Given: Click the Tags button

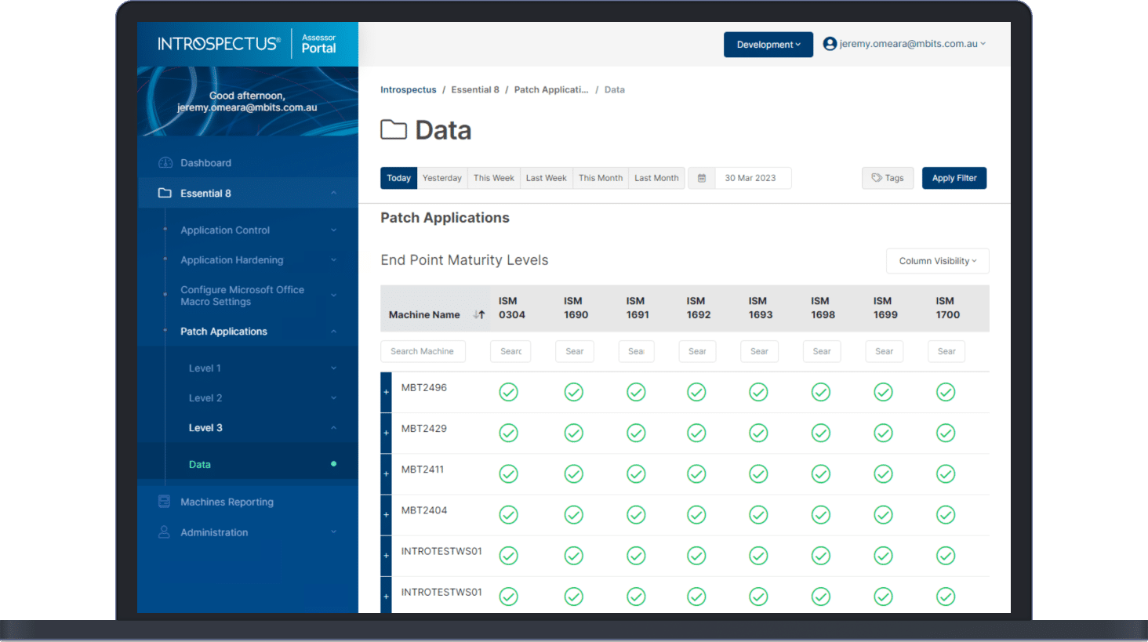Looking at the screenshot, I should (x=888, y=178).
